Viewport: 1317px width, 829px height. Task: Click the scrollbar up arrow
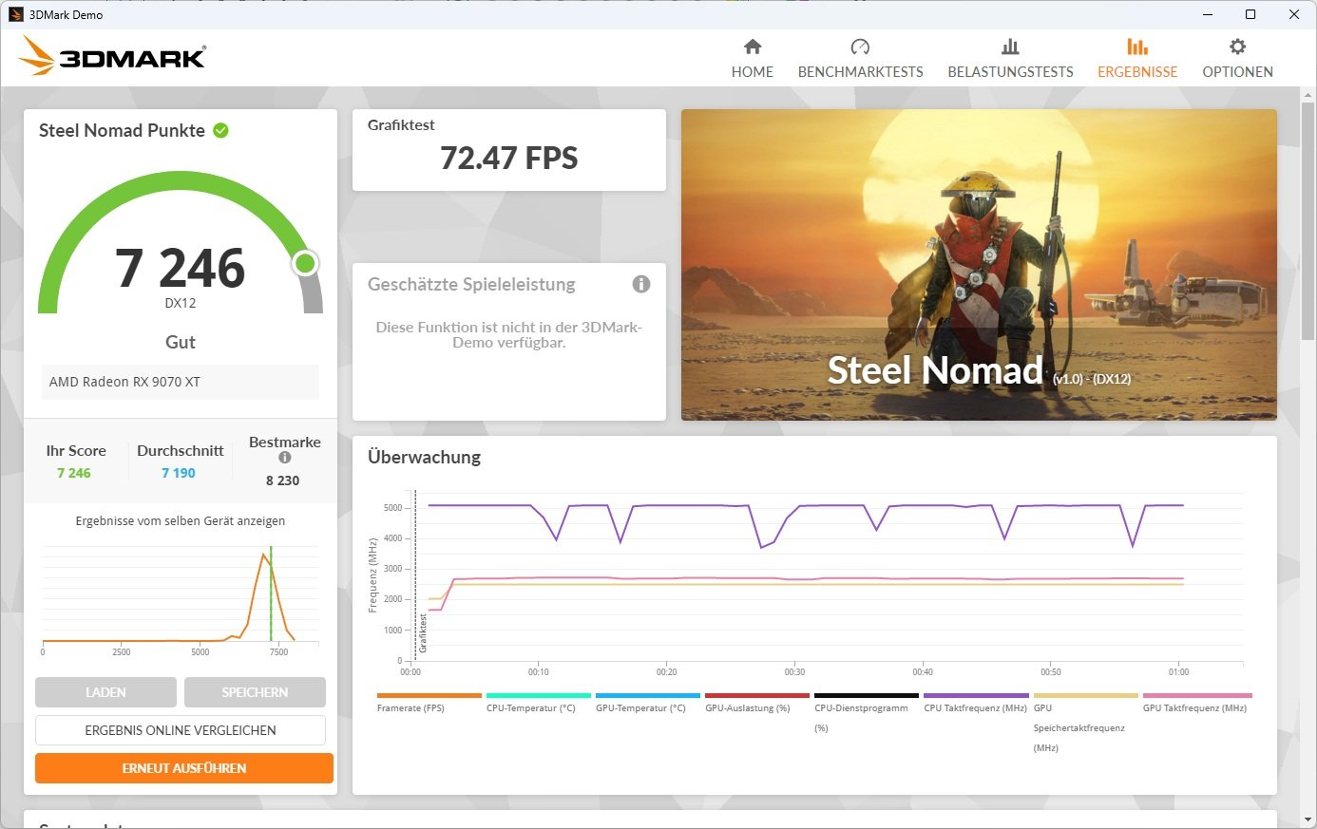tap(1308, 96)
